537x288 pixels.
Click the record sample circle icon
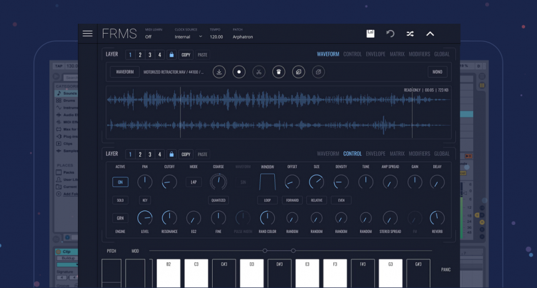(239, 72)
